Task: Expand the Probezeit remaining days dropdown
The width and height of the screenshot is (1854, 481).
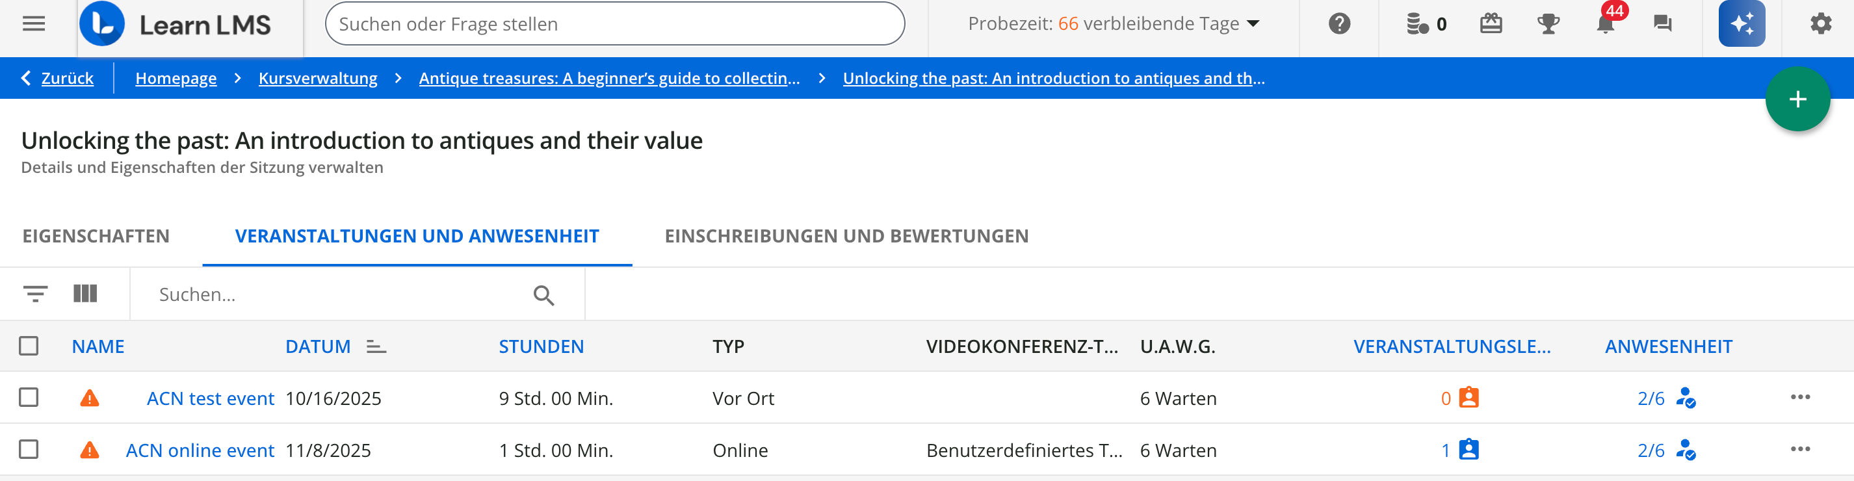Action: click(1253, 24)
